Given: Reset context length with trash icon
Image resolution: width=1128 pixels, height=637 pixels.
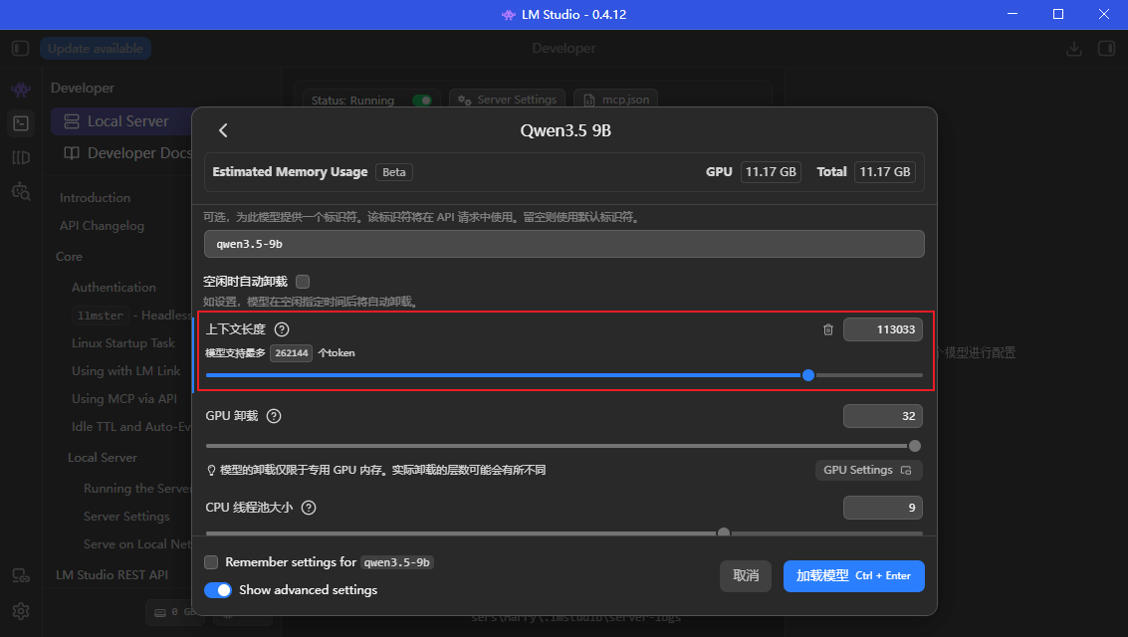Looking at the screenshot, I should coord(828,329).
